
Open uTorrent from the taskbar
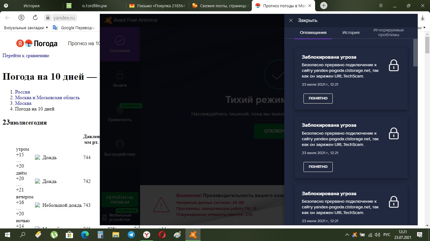click(54, 235)
